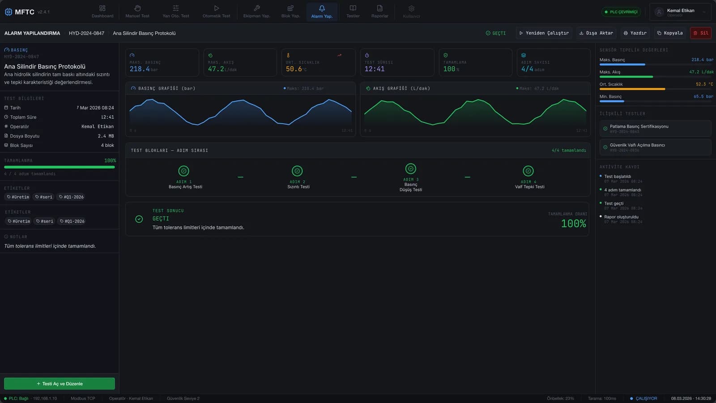Image resolution: width=716 pixels, height=403 pixels.
Task: Open the Dashboard tab
Action: [x=102, y=12]
